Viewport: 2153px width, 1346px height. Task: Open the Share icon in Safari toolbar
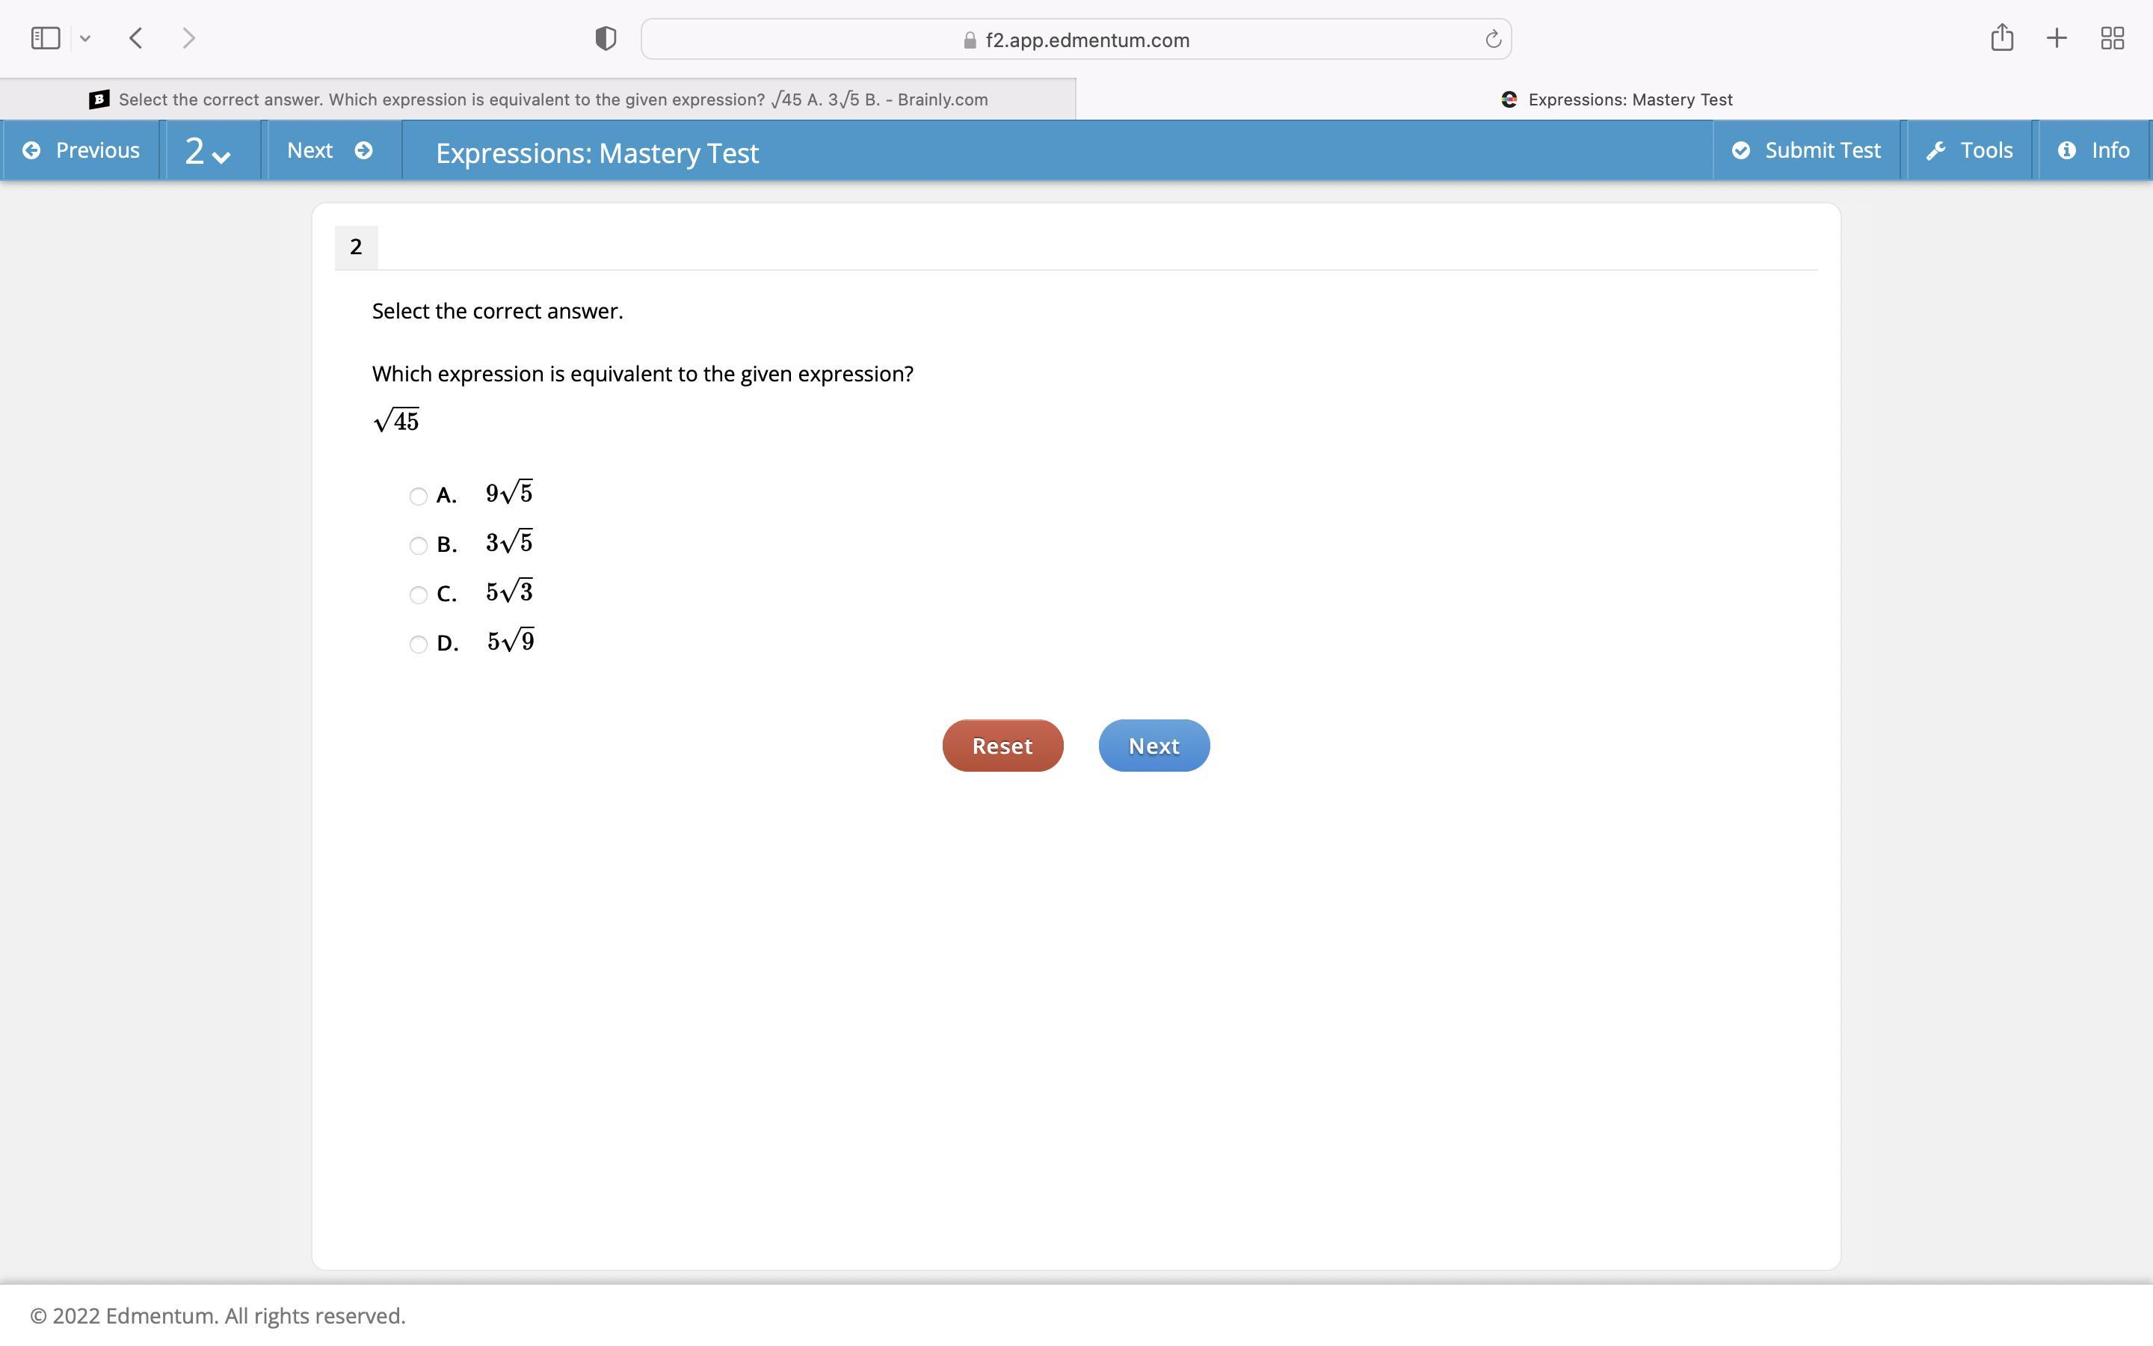[2002, 38]
